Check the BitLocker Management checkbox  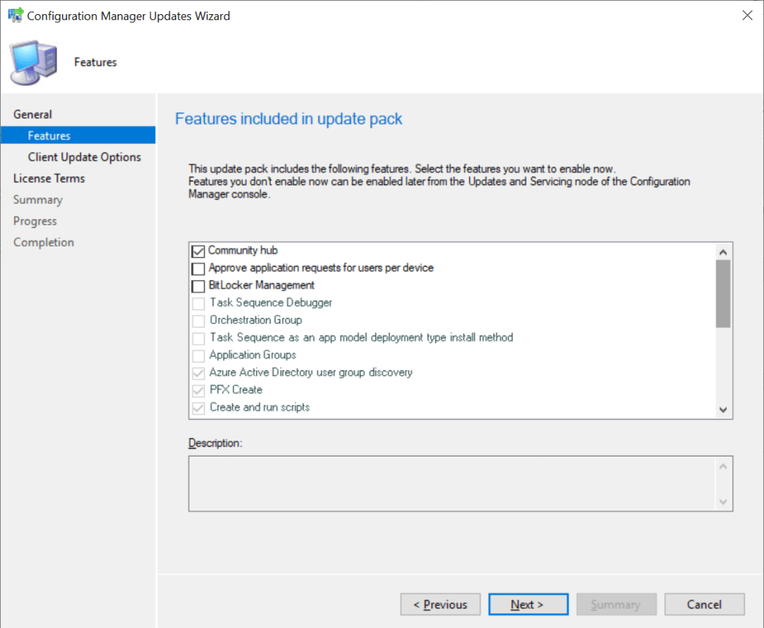(198, 285)
